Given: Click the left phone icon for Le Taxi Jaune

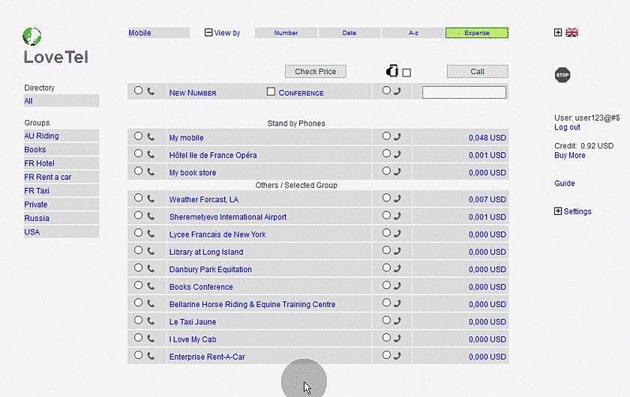Looking at the screenshot, I should (151, 321).
